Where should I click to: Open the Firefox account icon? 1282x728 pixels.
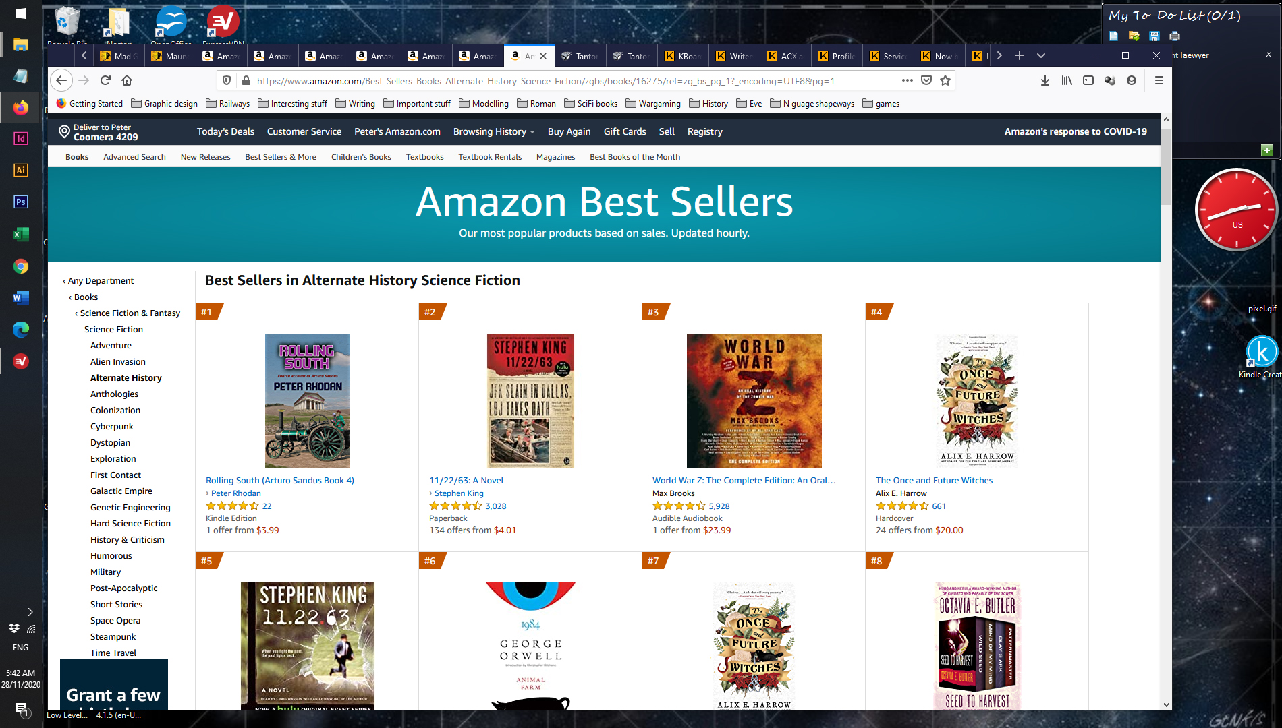(x=1132, y=80)
